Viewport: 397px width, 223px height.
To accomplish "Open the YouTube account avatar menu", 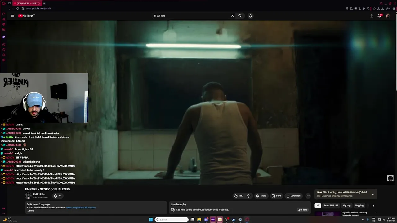I will (388, 16).
